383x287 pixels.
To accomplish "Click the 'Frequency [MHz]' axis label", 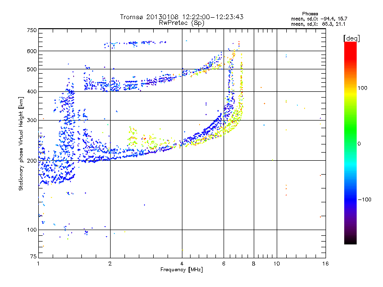I will pyautogui.click(x=181, y=270).
